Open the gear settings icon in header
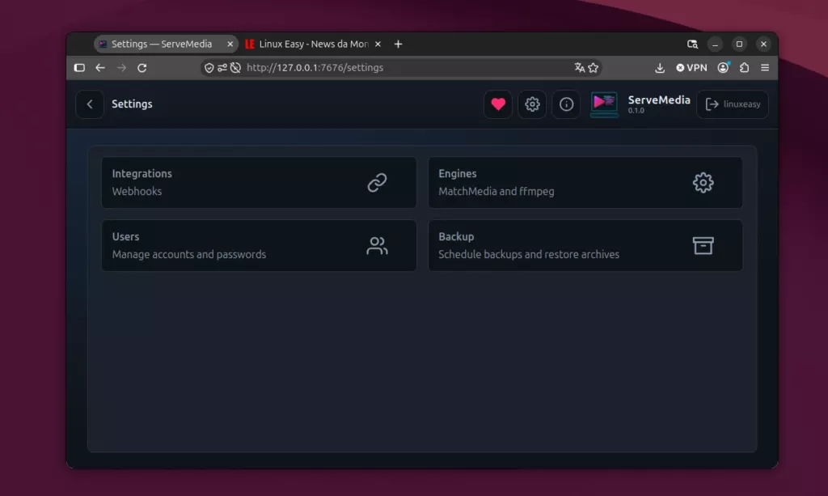This screenshot has width=828, height=496. pyautogui.click(x=532, y=104)
